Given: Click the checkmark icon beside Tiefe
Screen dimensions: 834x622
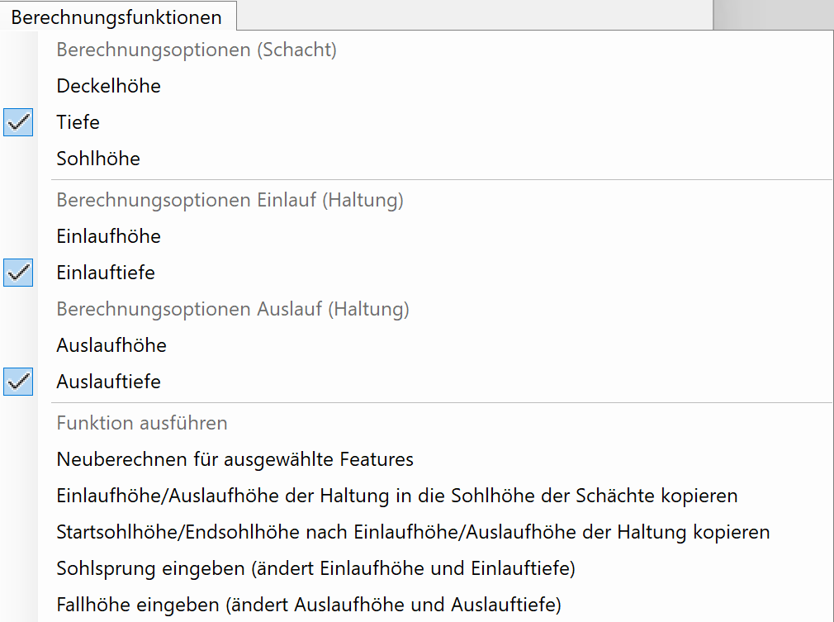Looking at the screenshot, I should coord(18,122).
